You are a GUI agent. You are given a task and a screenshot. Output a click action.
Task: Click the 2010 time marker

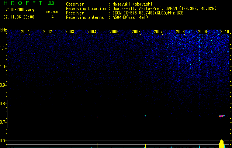click(x=225, y=31)
